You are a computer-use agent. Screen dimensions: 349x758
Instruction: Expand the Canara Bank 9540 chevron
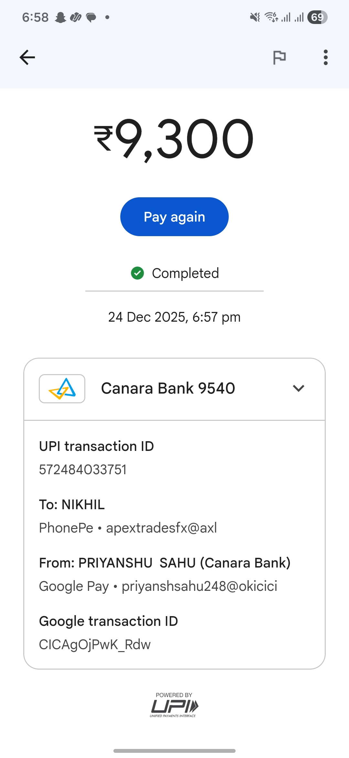pos(298,388)
